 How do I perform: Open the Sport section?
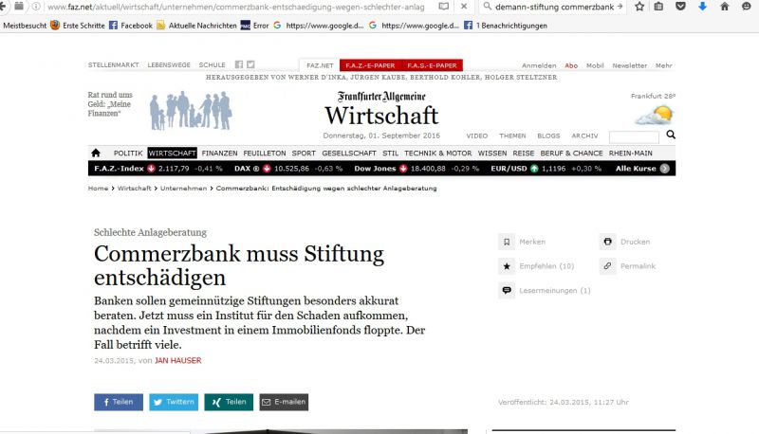tap(304, 154)
